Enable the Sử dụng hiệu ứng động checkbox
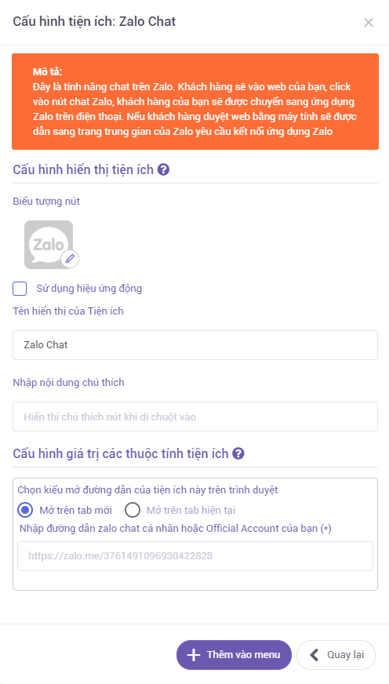Image resolution: width=389 pixels, height=684 pixels. (20, 289)
